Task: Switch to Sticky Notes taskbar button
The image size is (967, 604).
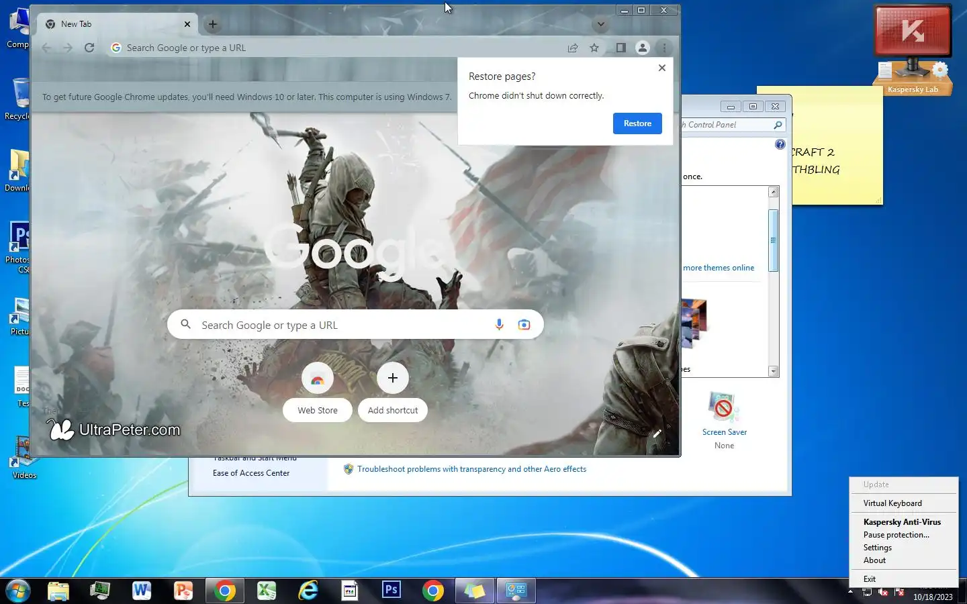Action: coord(475,591)
